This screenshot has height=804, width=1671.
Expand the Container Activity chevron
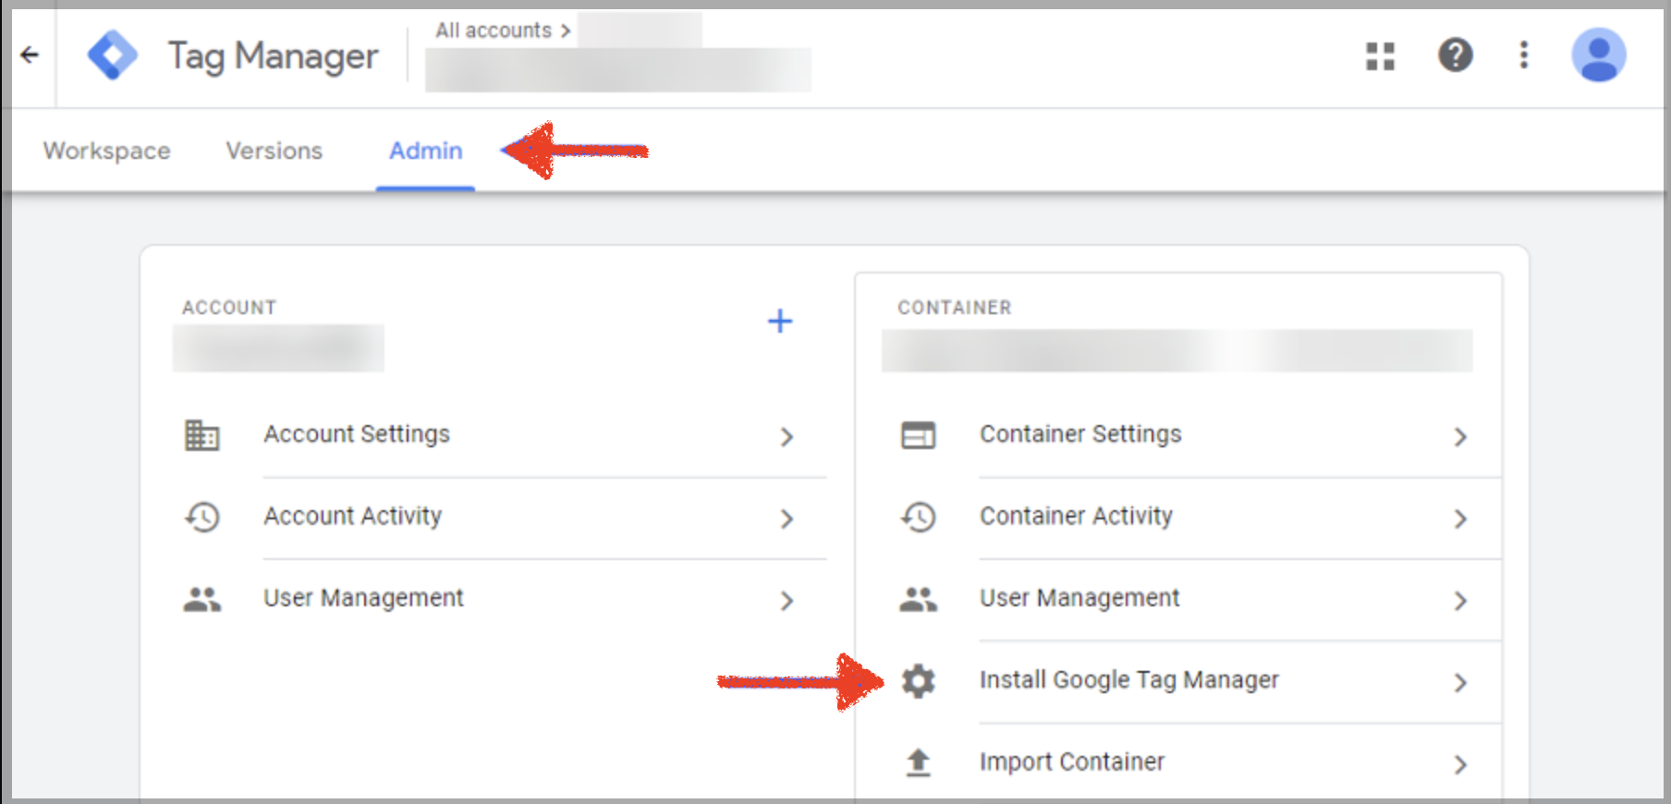point(1460,518)
